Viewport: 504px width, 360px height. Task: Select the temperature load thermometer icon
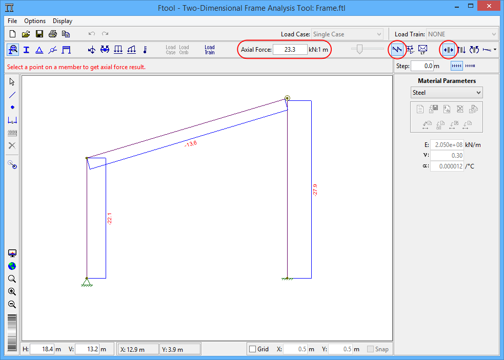tap(145, 50)
